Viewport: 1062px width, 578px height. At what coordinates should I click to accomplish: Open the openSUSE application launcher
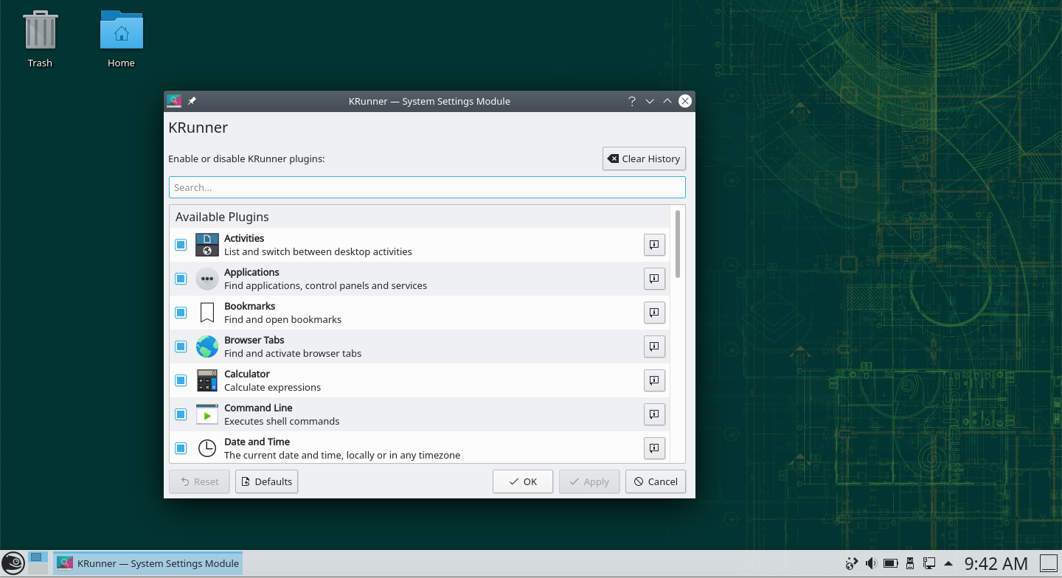click(x=13, y=564)
